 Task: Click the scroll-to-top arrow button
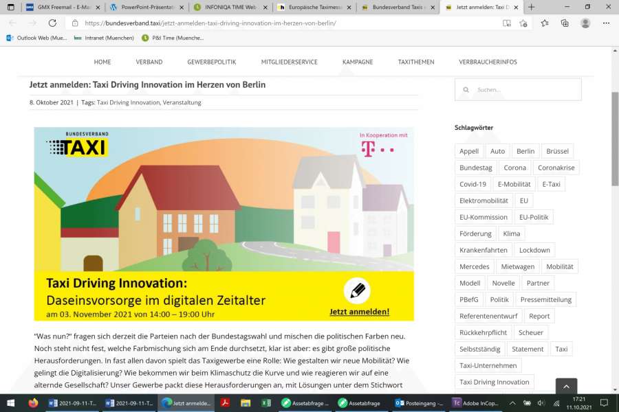pos(566,387)
